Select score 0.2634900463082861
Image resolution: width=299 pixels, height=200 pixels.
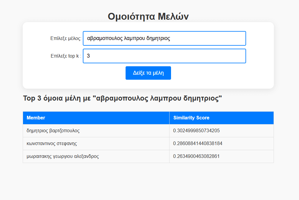[x=196, y=156]
